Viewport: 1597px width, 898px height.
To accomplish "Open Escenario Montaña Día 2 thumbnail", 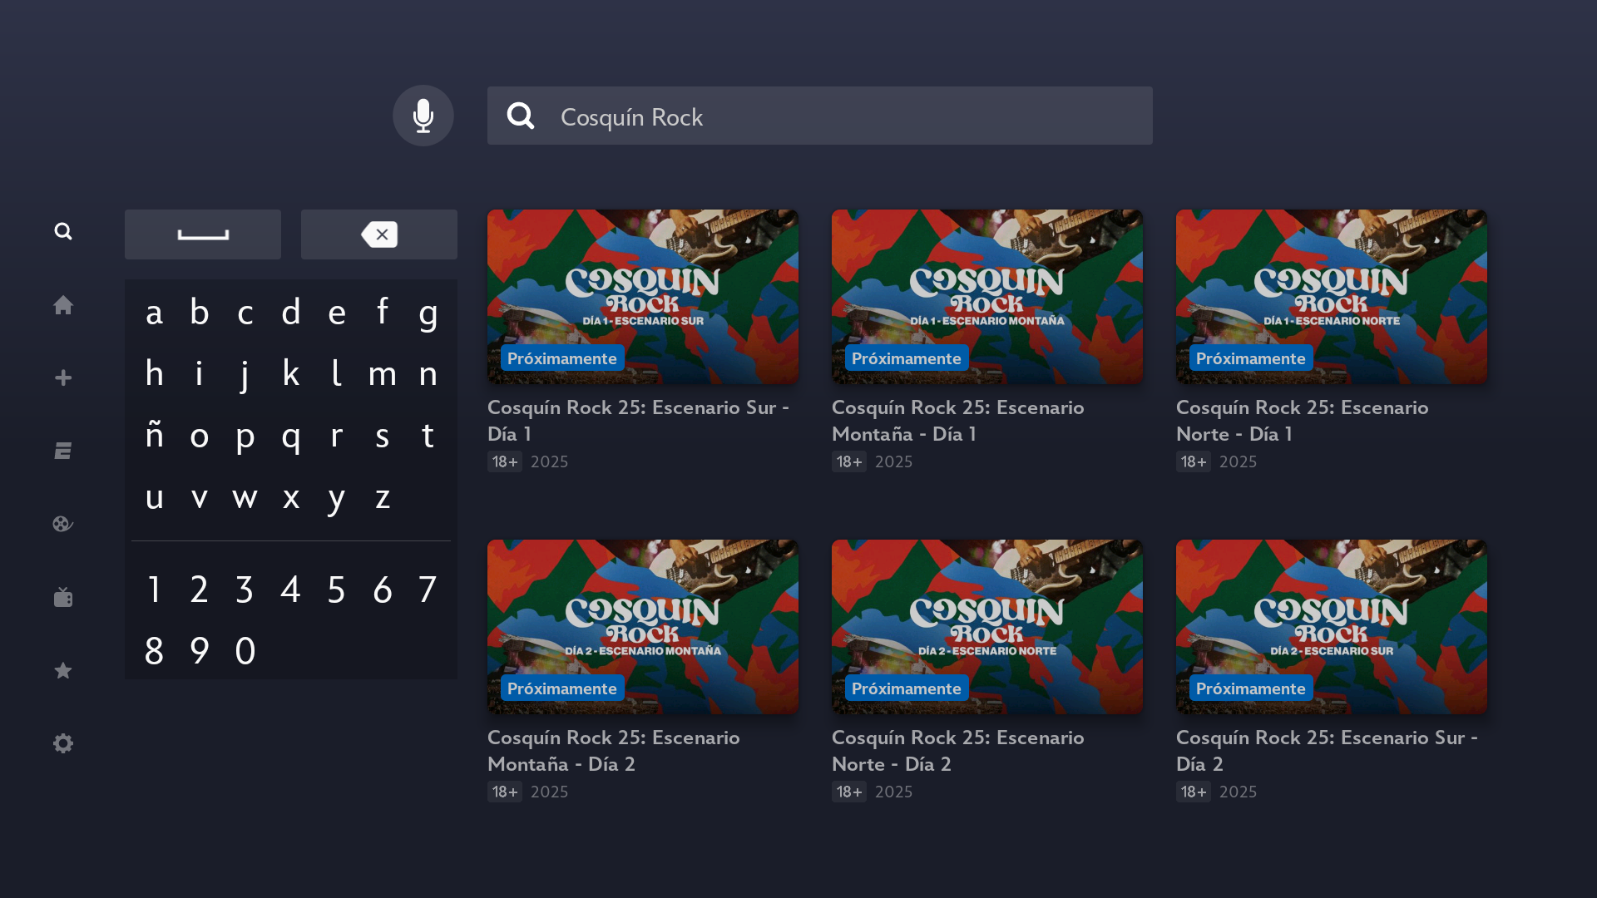I will point(642,626).
